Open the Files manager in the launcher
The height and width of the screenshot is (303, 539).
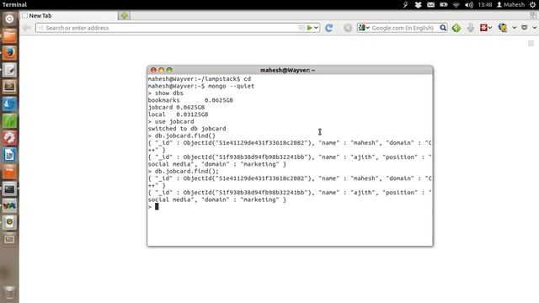pos(9,35)
